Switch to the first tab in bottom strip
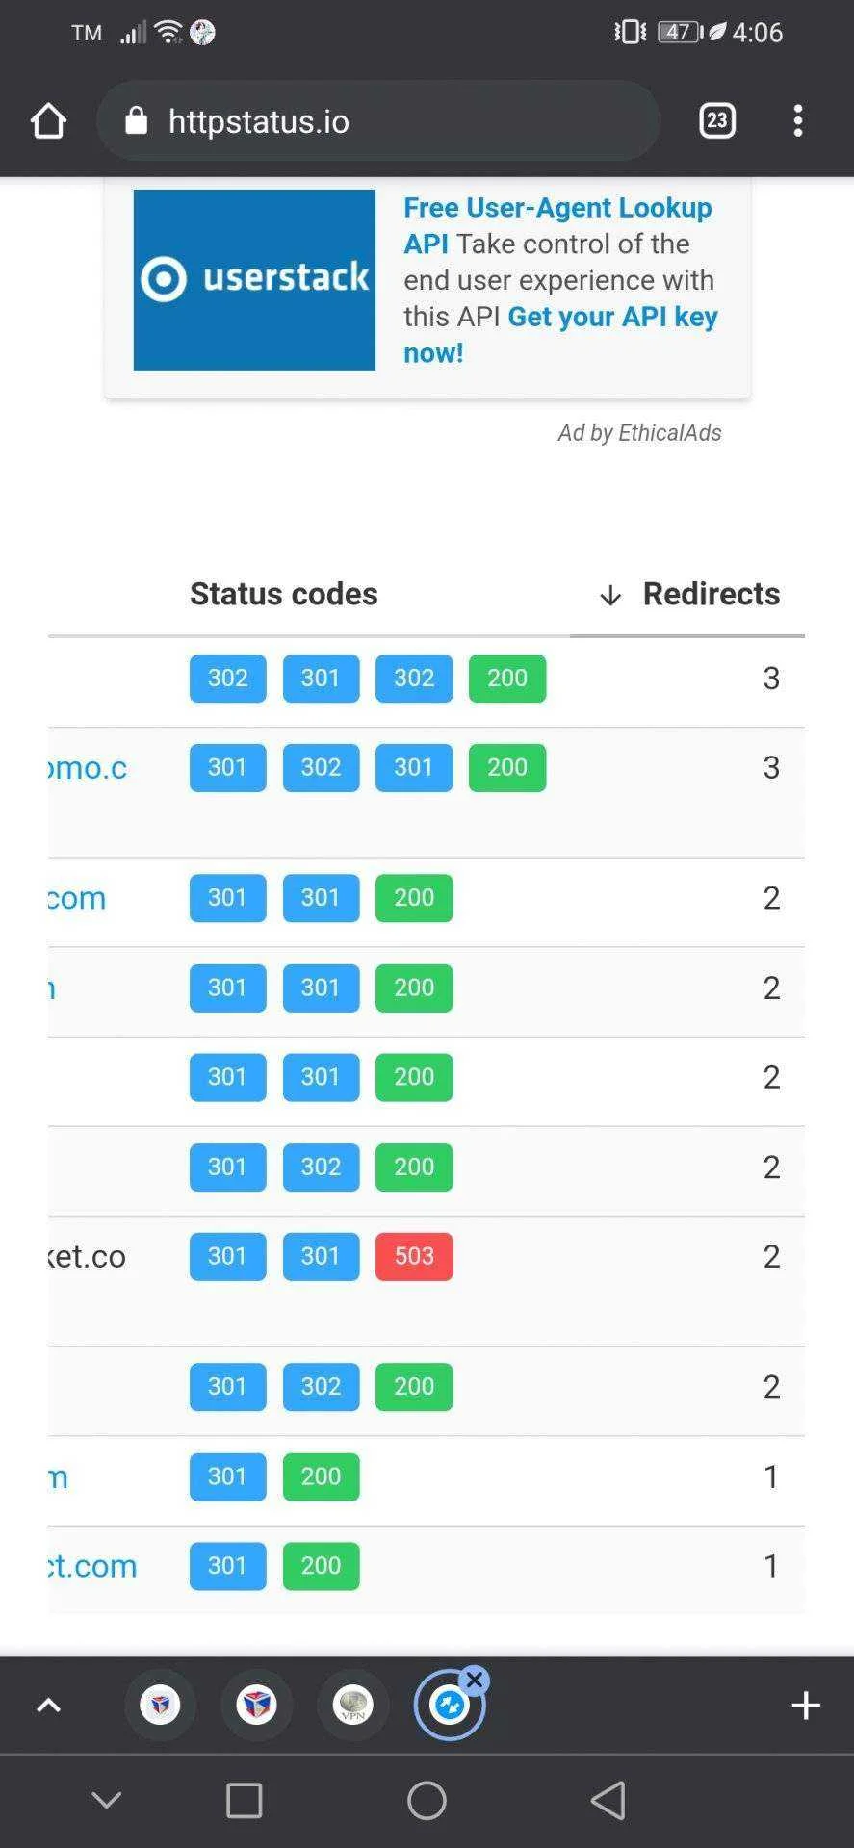Viewport: 854px width, 1848px height. click(161, 1706)
